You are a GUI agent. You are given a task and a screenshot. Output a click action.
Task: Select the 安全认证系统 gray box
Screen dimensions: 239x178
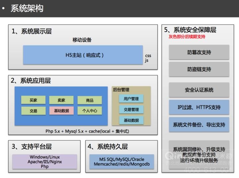(199, 90)
